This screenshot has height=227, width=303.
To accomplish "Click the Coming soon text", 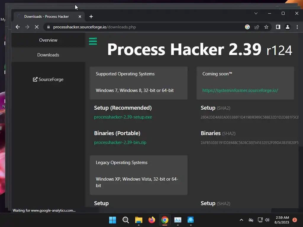I will 217,74.
